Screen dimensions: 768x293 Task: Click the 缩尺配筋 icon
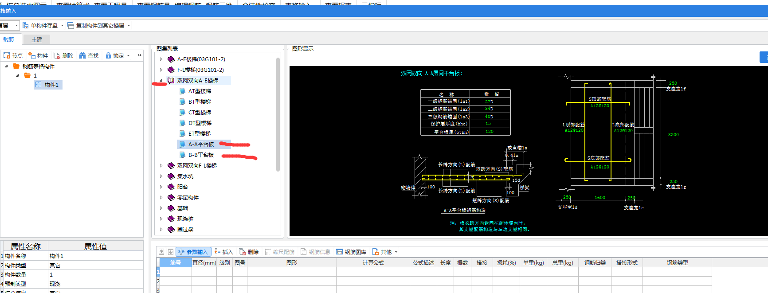click(x=268, y=252)
